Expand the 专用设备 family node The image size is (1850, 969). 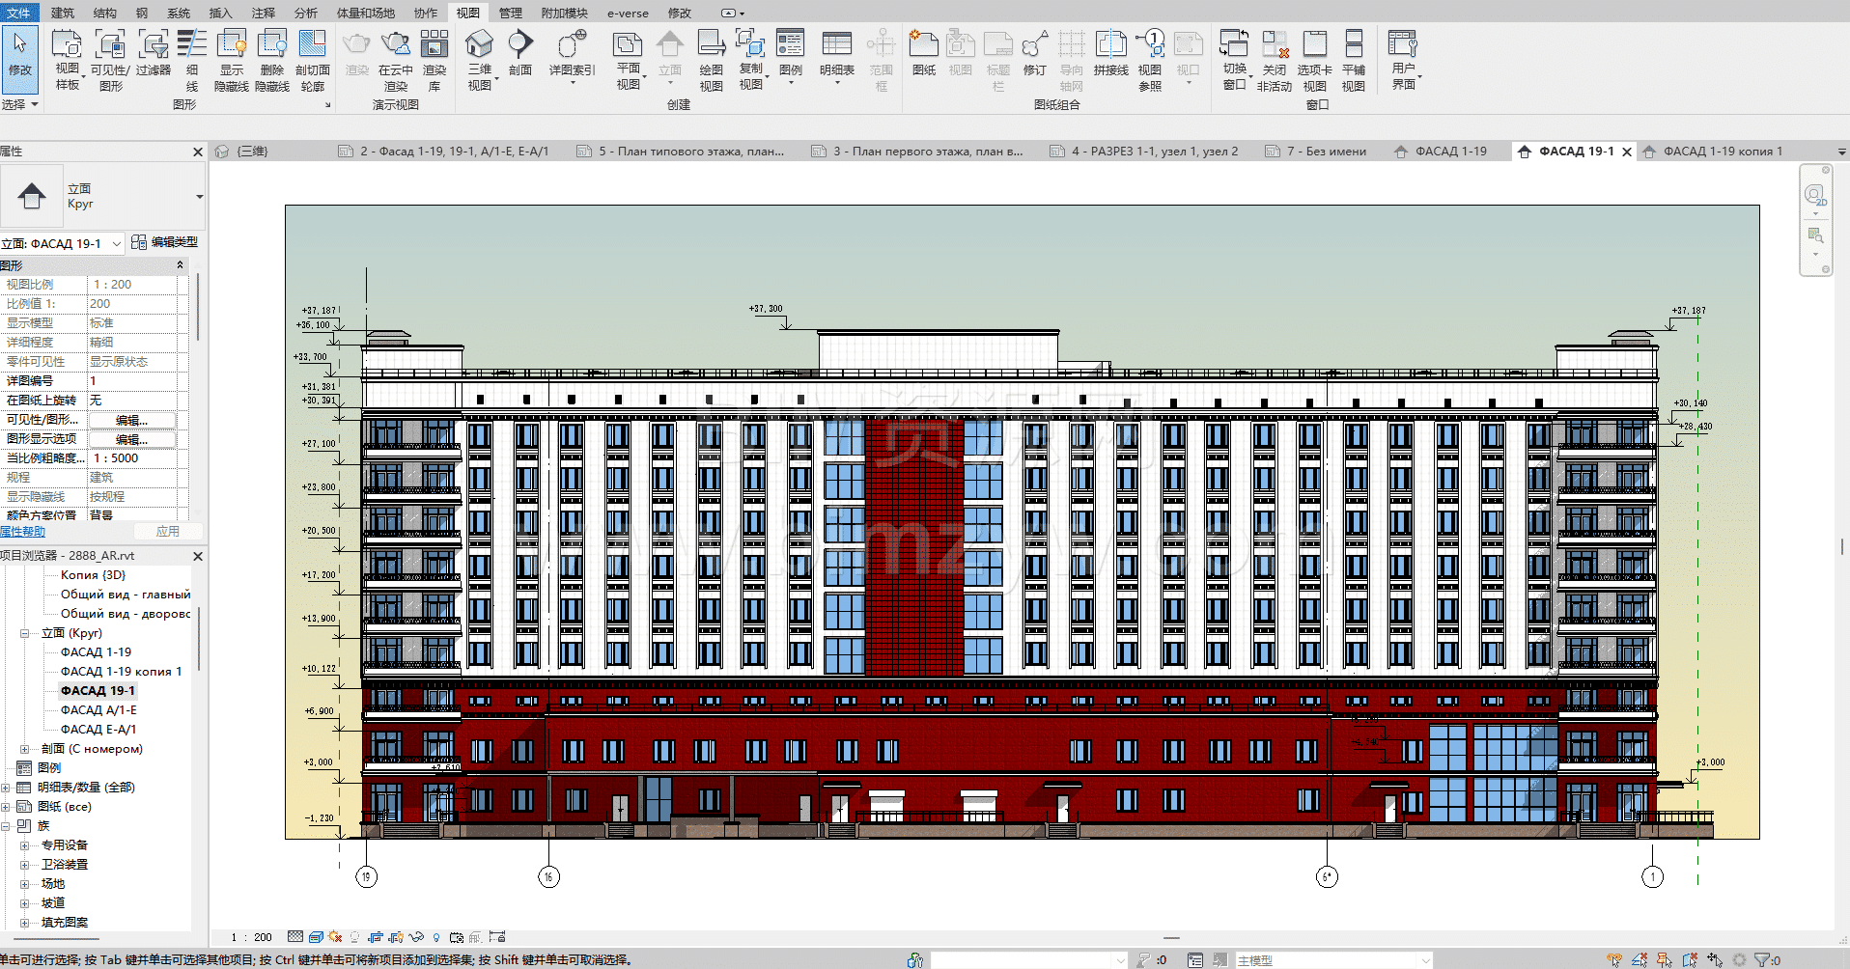click(25, 845)
